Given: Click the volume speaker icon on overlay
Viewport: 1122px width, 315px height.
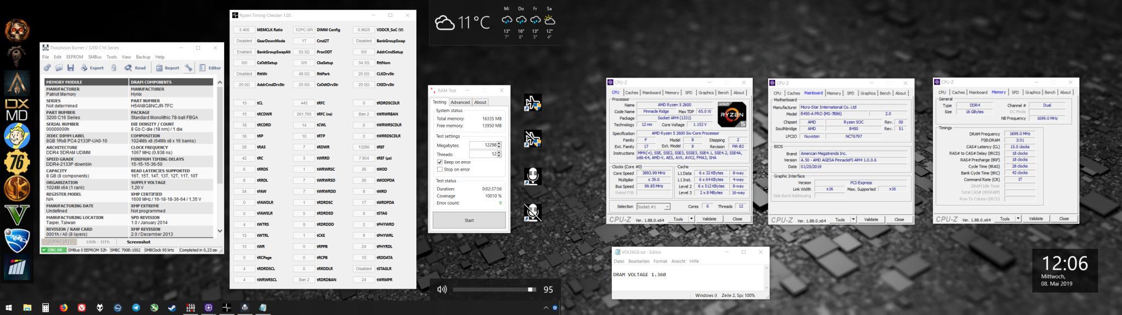Looking at the screenshot, I should point(442,289).
